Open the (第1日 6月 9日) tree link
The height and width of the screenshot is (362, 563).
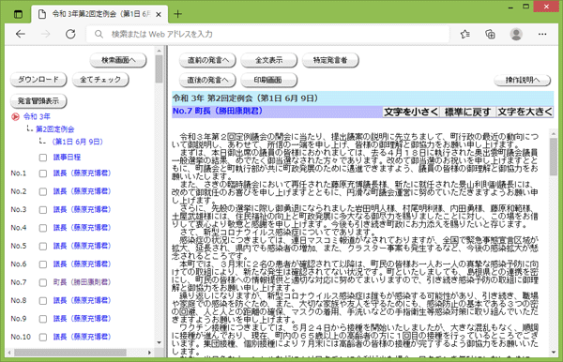coord(78,142)
